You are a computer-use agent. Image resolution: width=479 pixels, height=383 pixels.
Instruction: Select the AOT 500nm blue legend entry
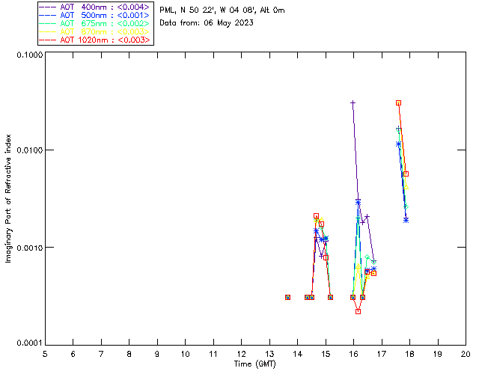(x=94, y=15)
